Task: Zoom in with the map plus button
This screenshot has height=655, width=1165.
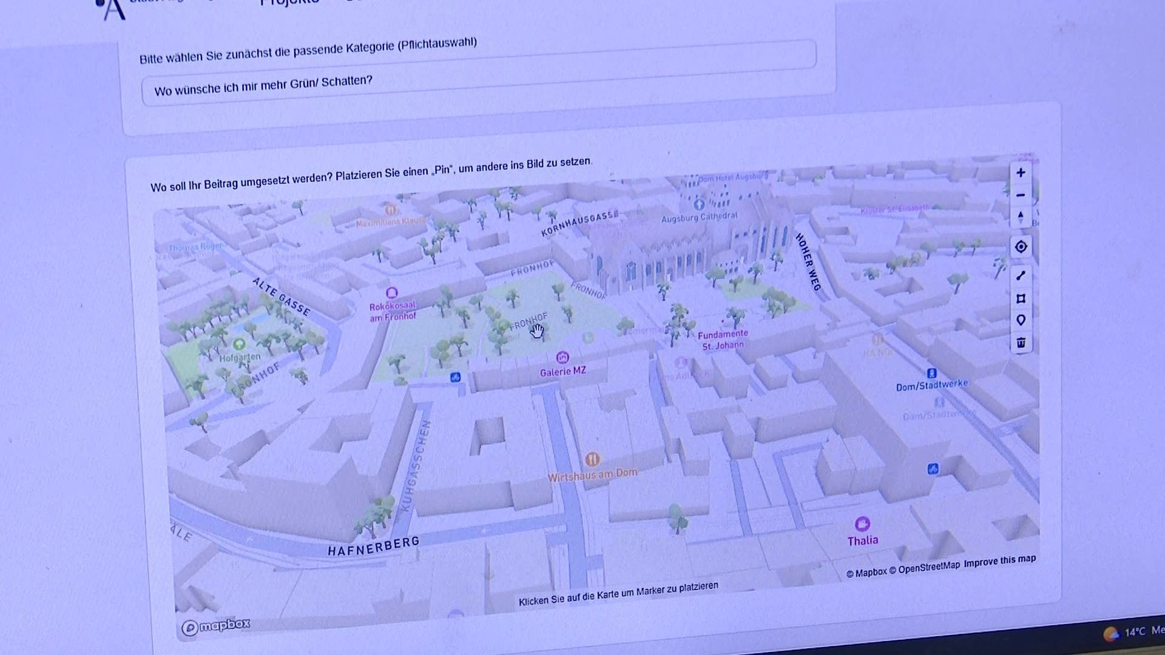Action: (x=1021, y=173)
